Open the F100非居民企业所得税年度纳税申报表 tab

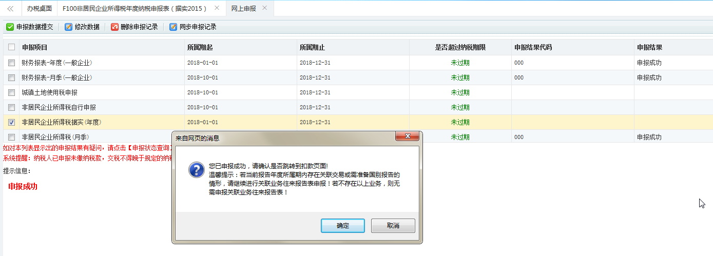pos(134,9)
